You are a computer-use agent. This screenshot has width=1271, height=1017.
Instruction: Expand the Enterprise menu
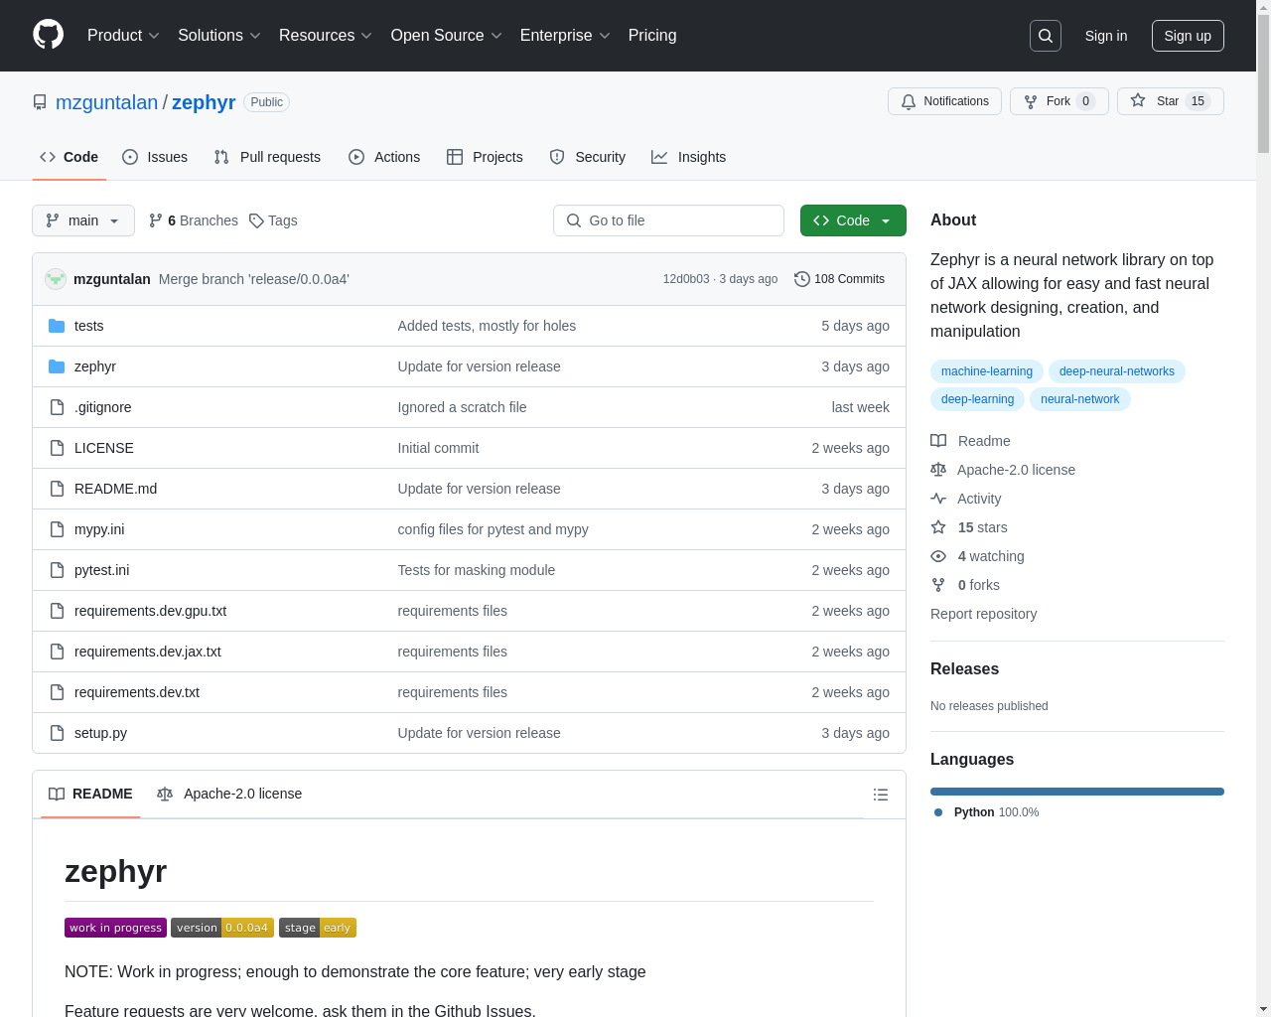click(565, 36)
